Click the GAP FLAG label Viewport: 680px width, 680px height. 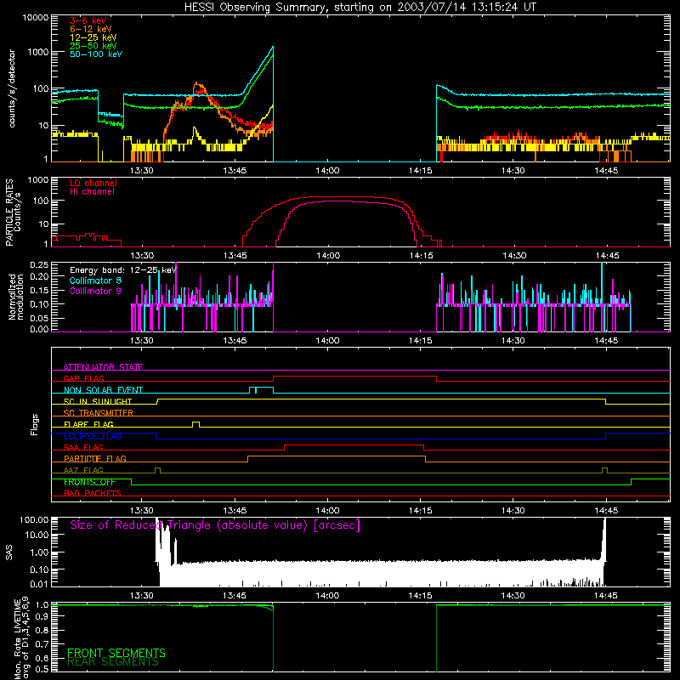tap(83, 378)
